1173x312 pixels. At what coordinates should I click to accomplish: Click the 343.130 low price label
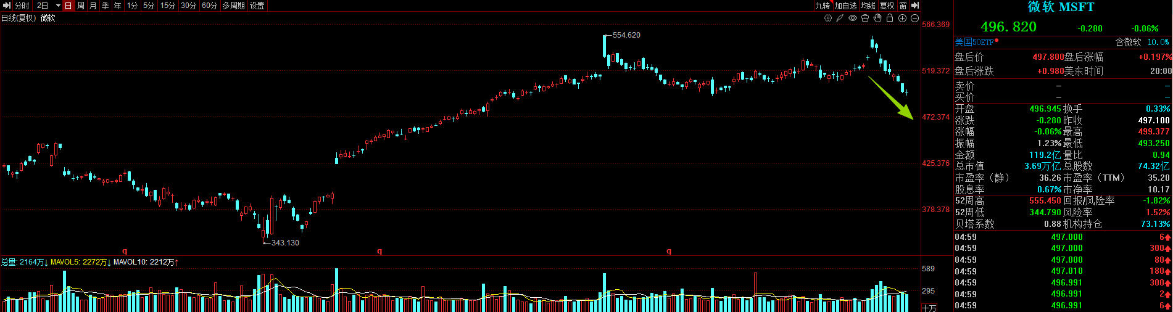pos(285,243)
